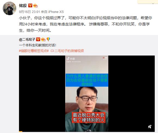Click the V verified badge beside 二毛坨子

tap(38, 39)
